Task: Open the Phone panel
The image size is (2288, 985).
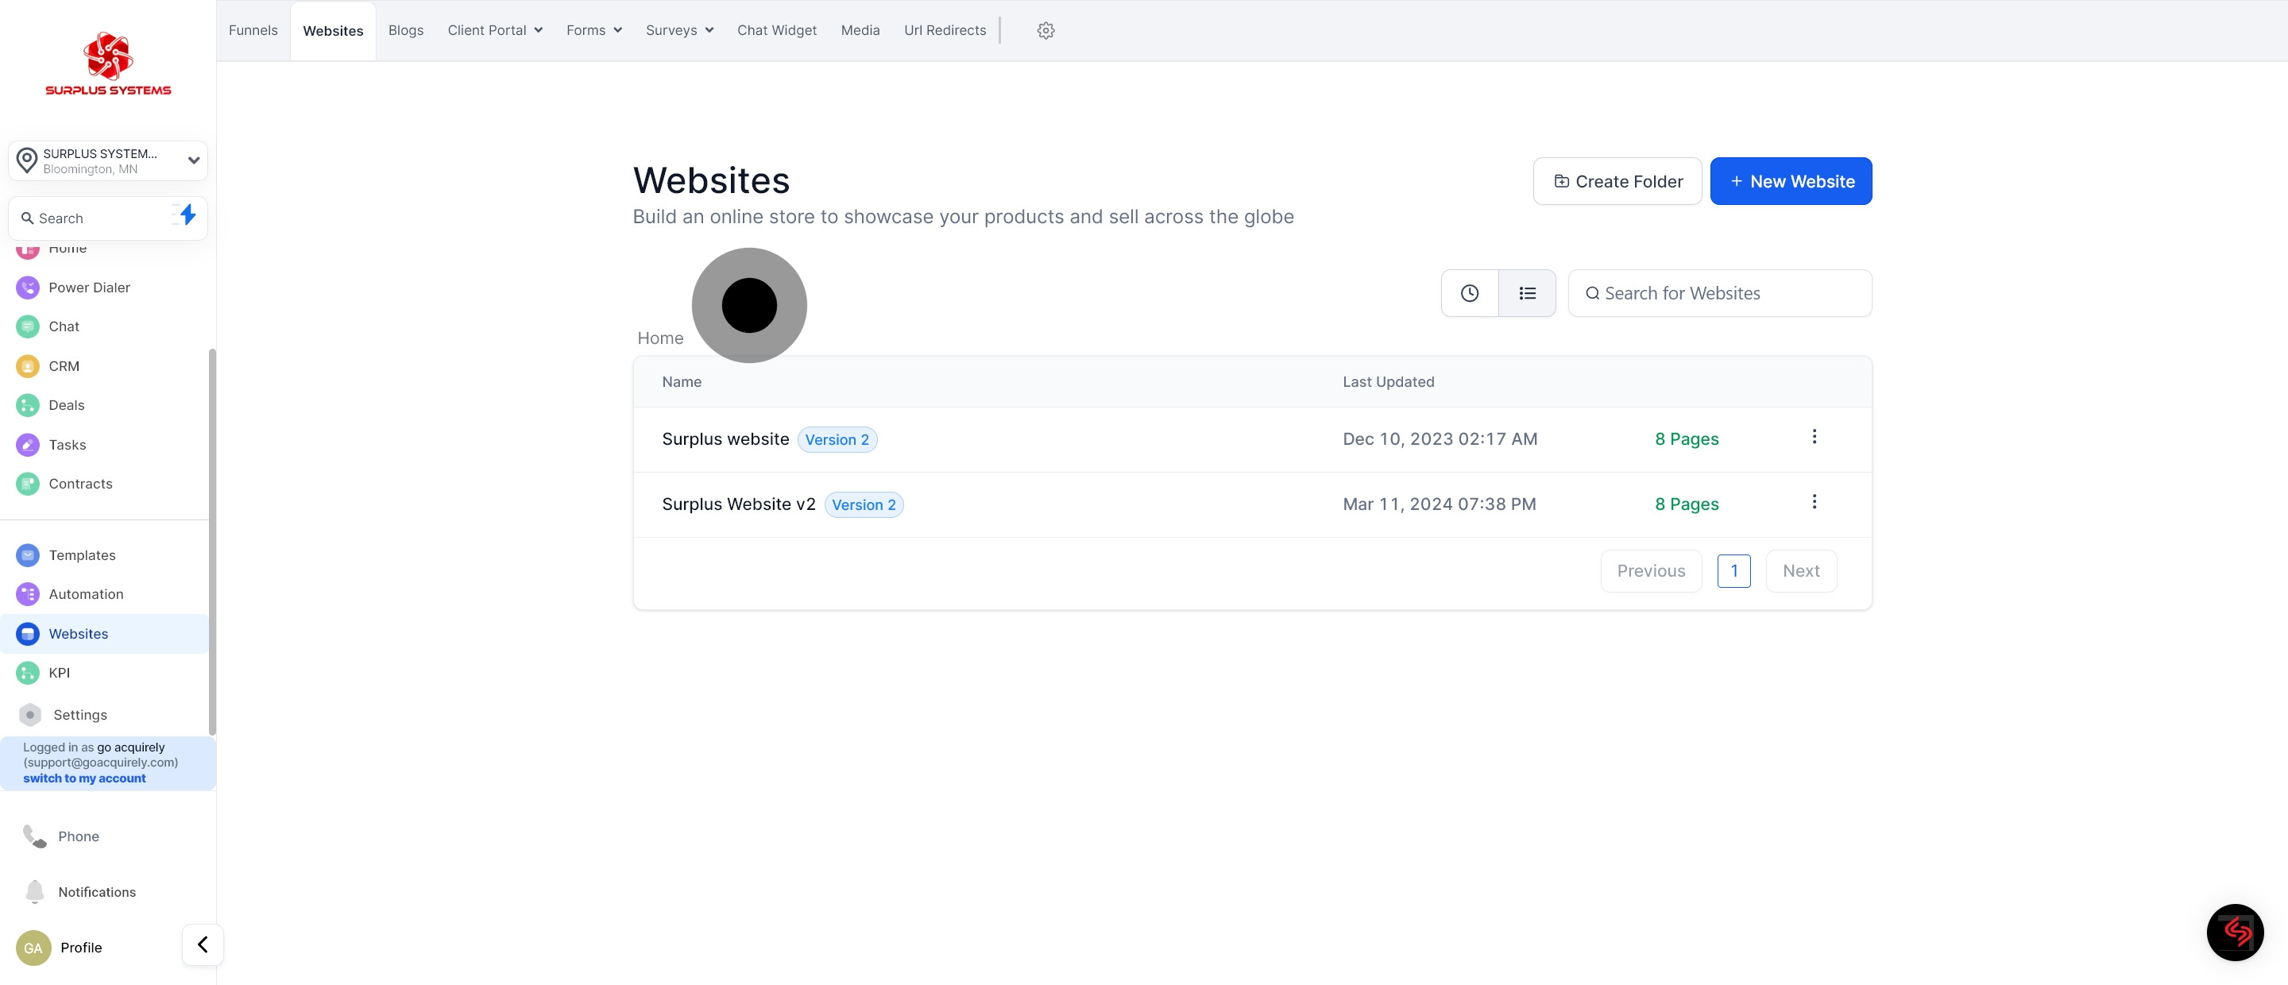Action: pos(78,836)
